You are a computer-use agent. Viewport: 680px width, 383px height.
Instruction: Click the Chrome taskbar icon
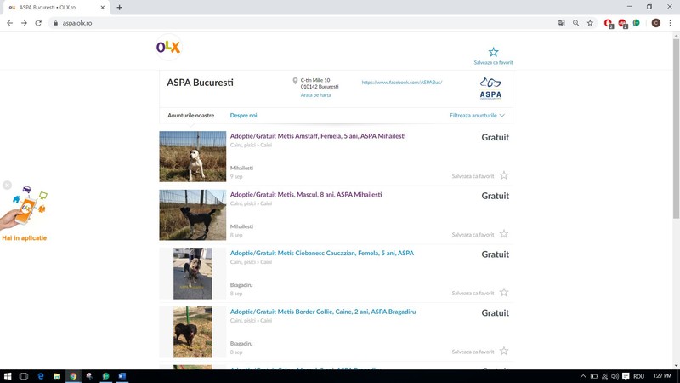(x=73, y=376)
